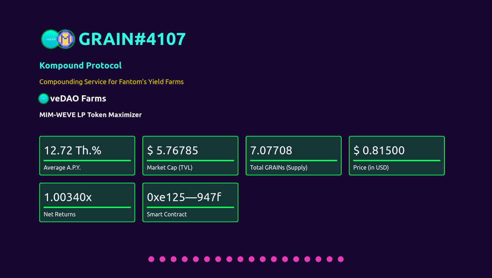
Task: Open smart contract address 0xe125—947f
Action: pyautogui.click(x=184, y=197)
